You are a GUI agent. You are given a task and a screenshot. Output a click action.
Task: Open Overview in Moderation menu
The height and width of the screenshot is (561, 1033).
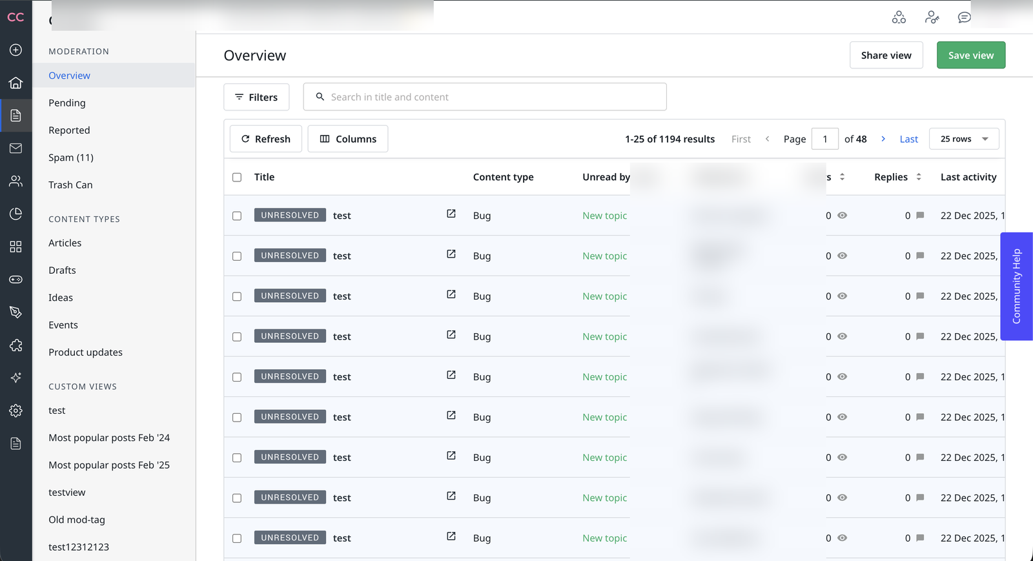pyautogui.click(x=114, y=76)
